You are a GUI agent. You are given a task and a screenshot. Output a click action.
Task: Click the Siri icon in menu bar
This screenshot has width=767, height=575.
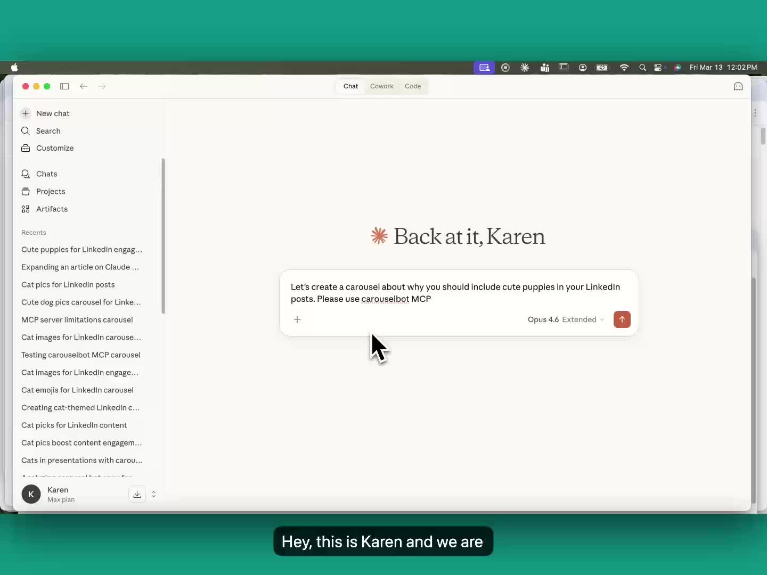[678, 68]
